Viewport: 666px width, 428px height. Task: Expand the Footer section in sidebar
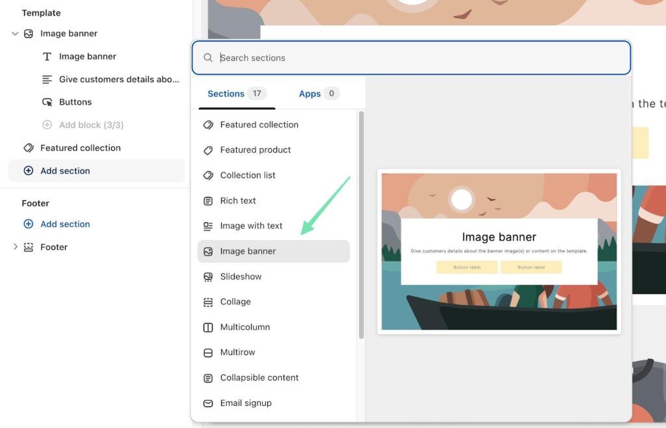(15, 247)
